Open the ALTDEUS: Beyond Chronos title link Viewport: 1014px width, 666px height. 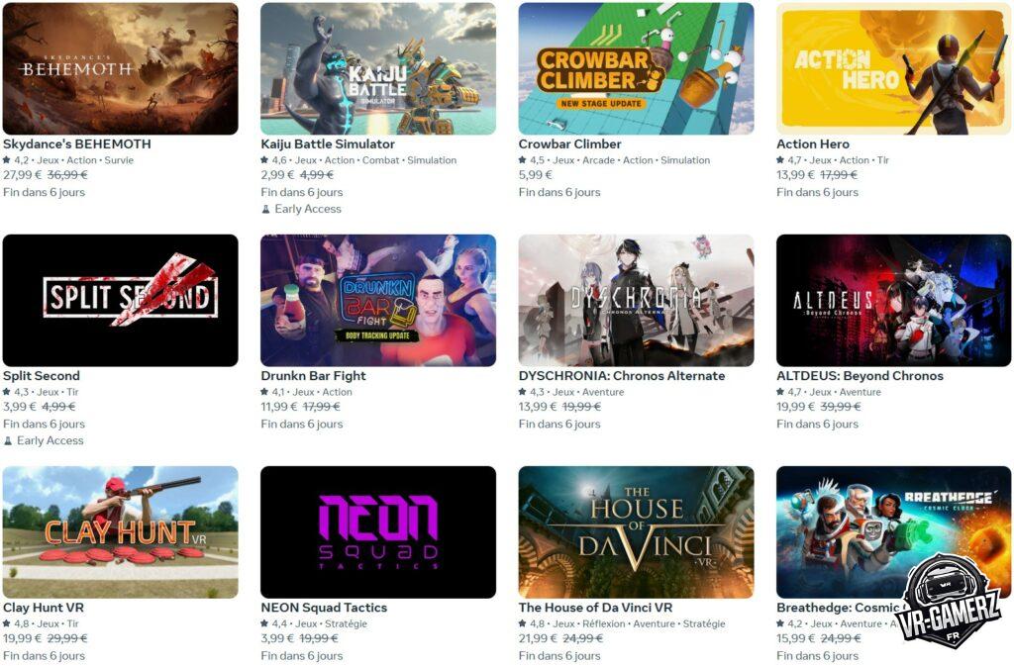[861, 376]
